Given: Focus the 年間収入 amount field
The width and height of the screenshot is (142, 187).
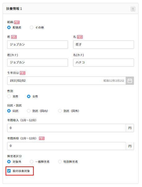Looking at the screenshot, I should click(67, 128).
